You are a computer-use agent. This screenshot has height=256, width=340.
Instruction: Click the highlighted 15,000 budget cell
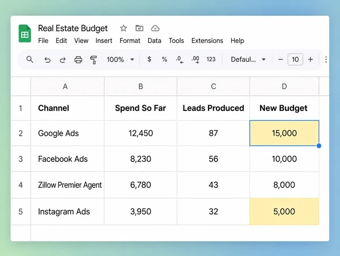(x=284, y=133)
